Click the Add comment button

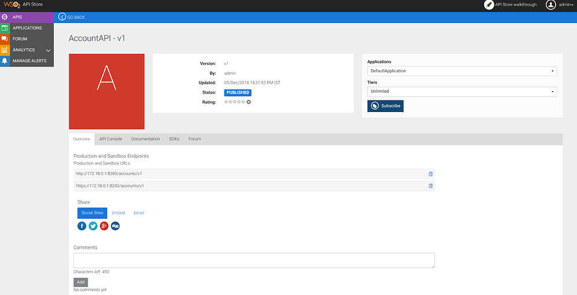pos(81,282)
